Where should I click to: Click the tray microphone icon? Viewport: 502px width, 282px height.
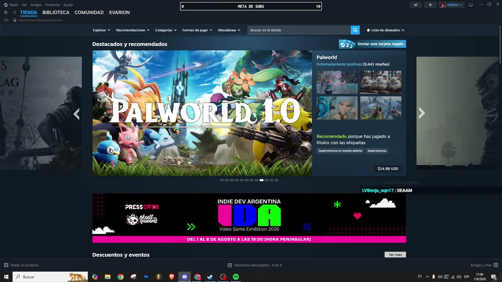point(433,277)
